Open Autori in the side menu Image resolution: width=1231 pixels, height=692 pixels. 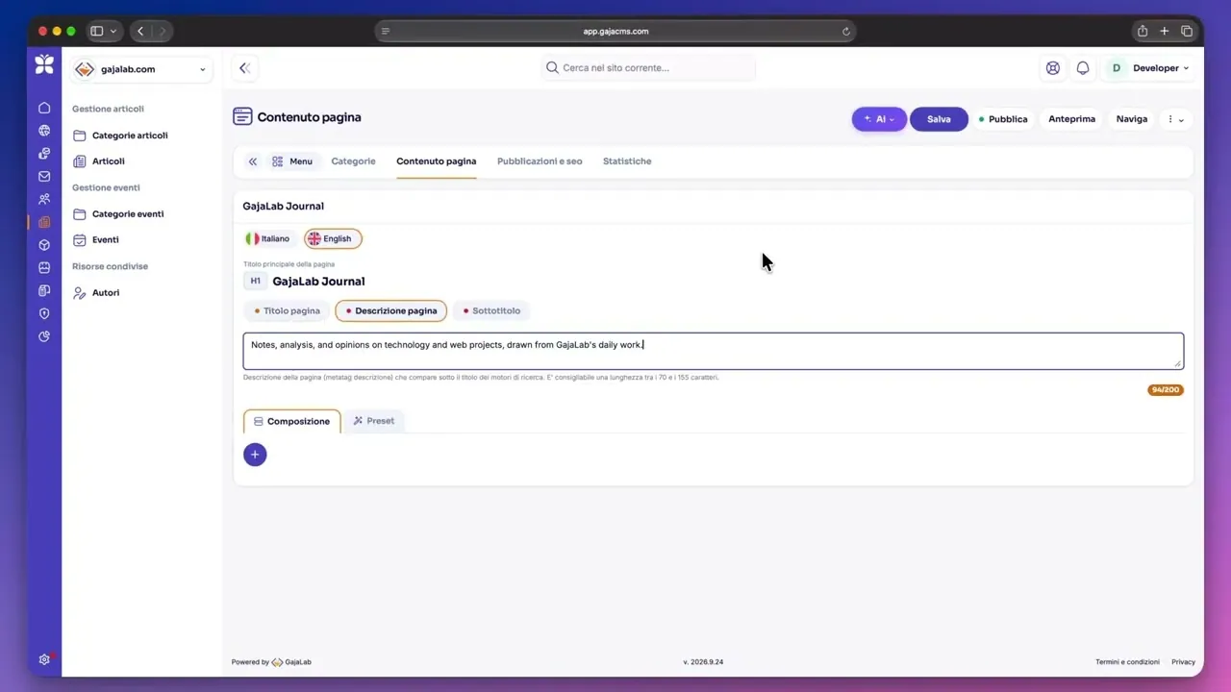96,293
